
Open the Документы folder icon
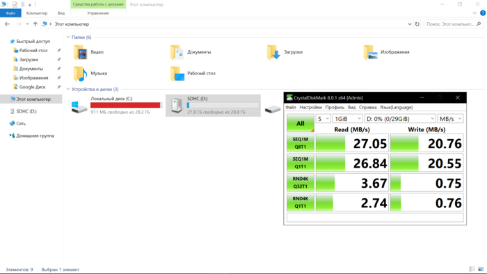pos(177,52)
